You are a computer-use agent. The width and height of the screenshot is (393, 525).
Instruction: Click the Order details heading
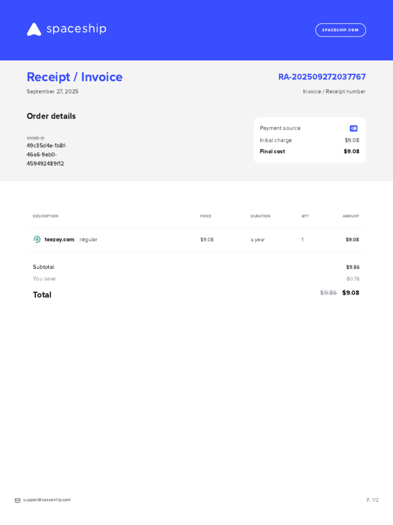click(x=51, y=116)
